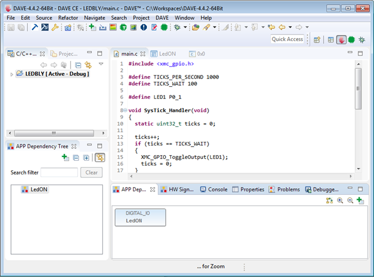Click the Zoom In icon in APP Dependency view
Viewport: 374px width, 277px height.
[340, 200]
